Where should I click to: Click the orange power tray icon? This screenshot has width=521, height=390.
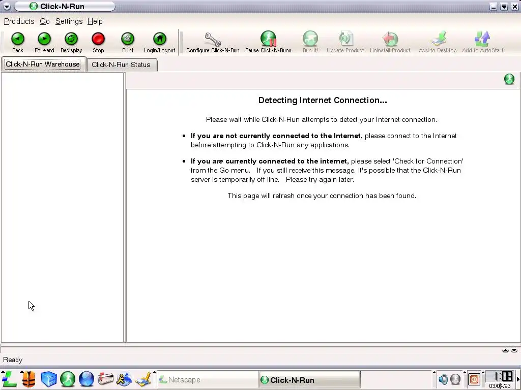(474, 379)
